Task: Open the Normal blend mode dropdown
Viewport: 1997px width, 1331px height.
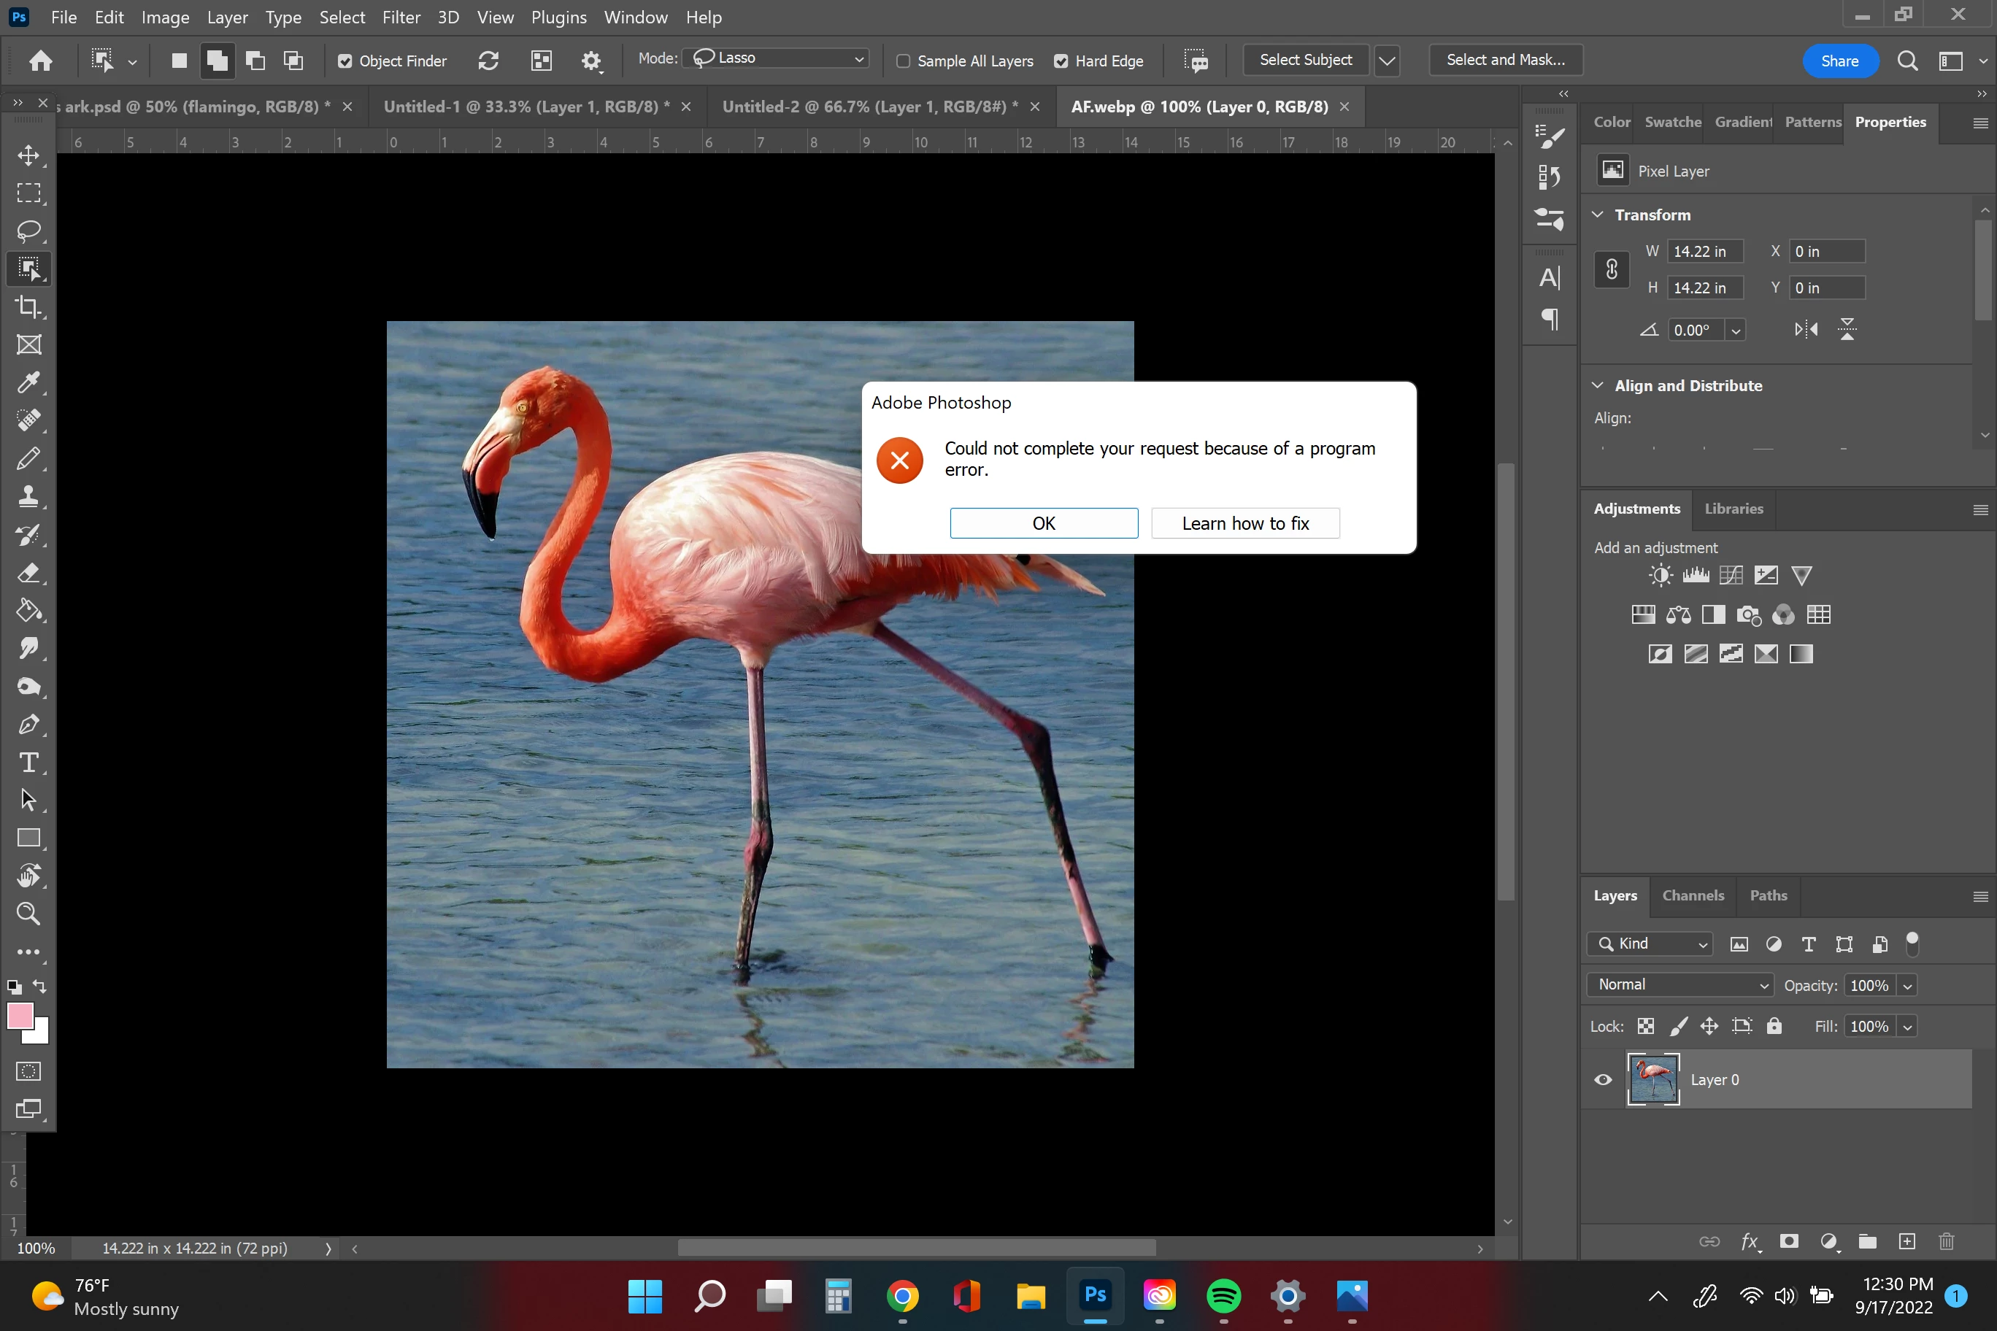Action: tap(1680, 984)
